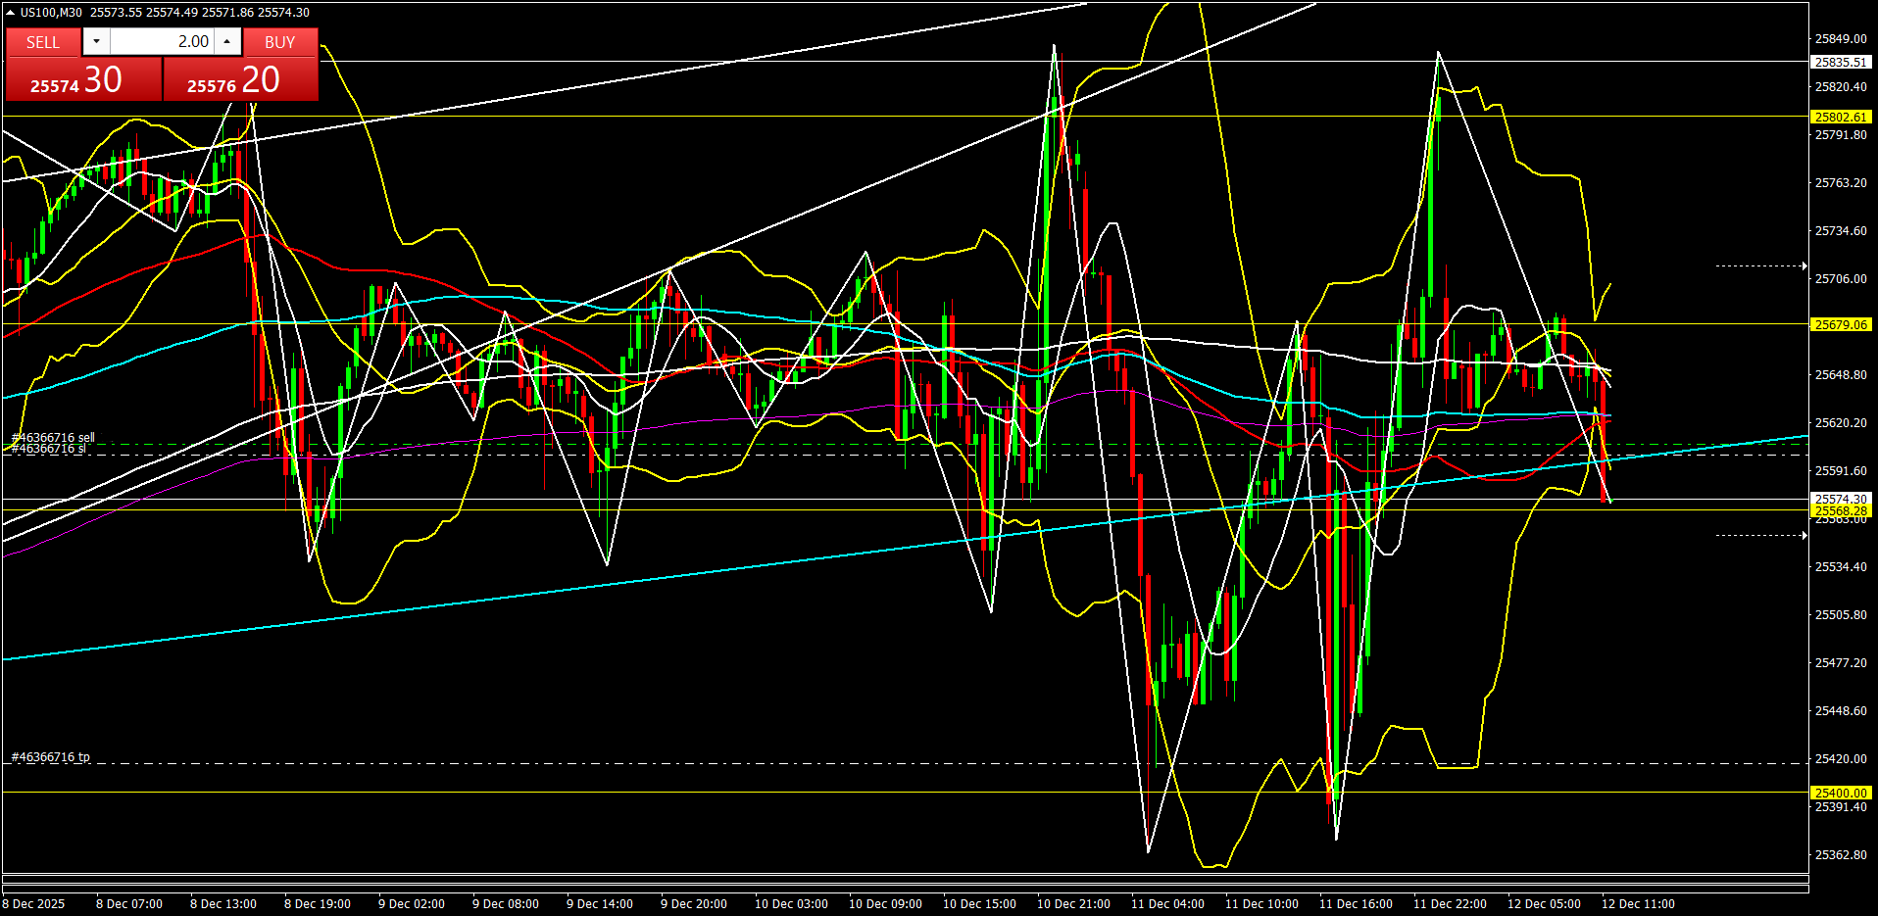Select the #46366716 sl stop loss label
This screenshot has width=1878, height=916.
49,449
